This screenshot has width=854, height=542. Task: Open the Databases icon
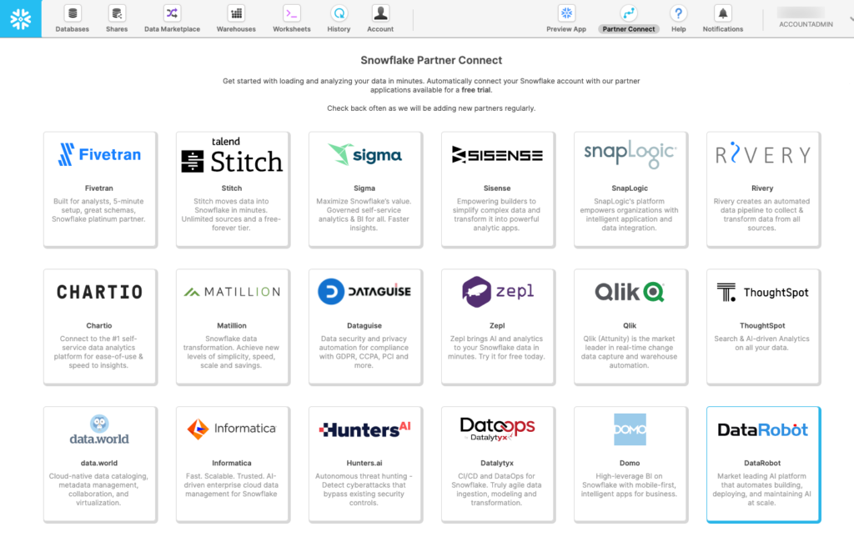[72, 13]
